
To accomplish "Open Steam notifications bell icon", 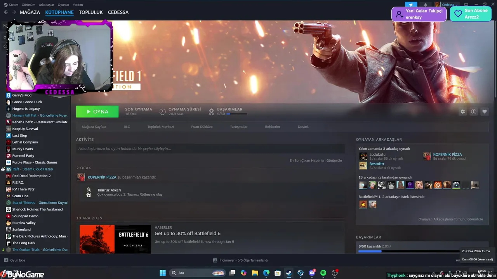I will coord(426,5).
